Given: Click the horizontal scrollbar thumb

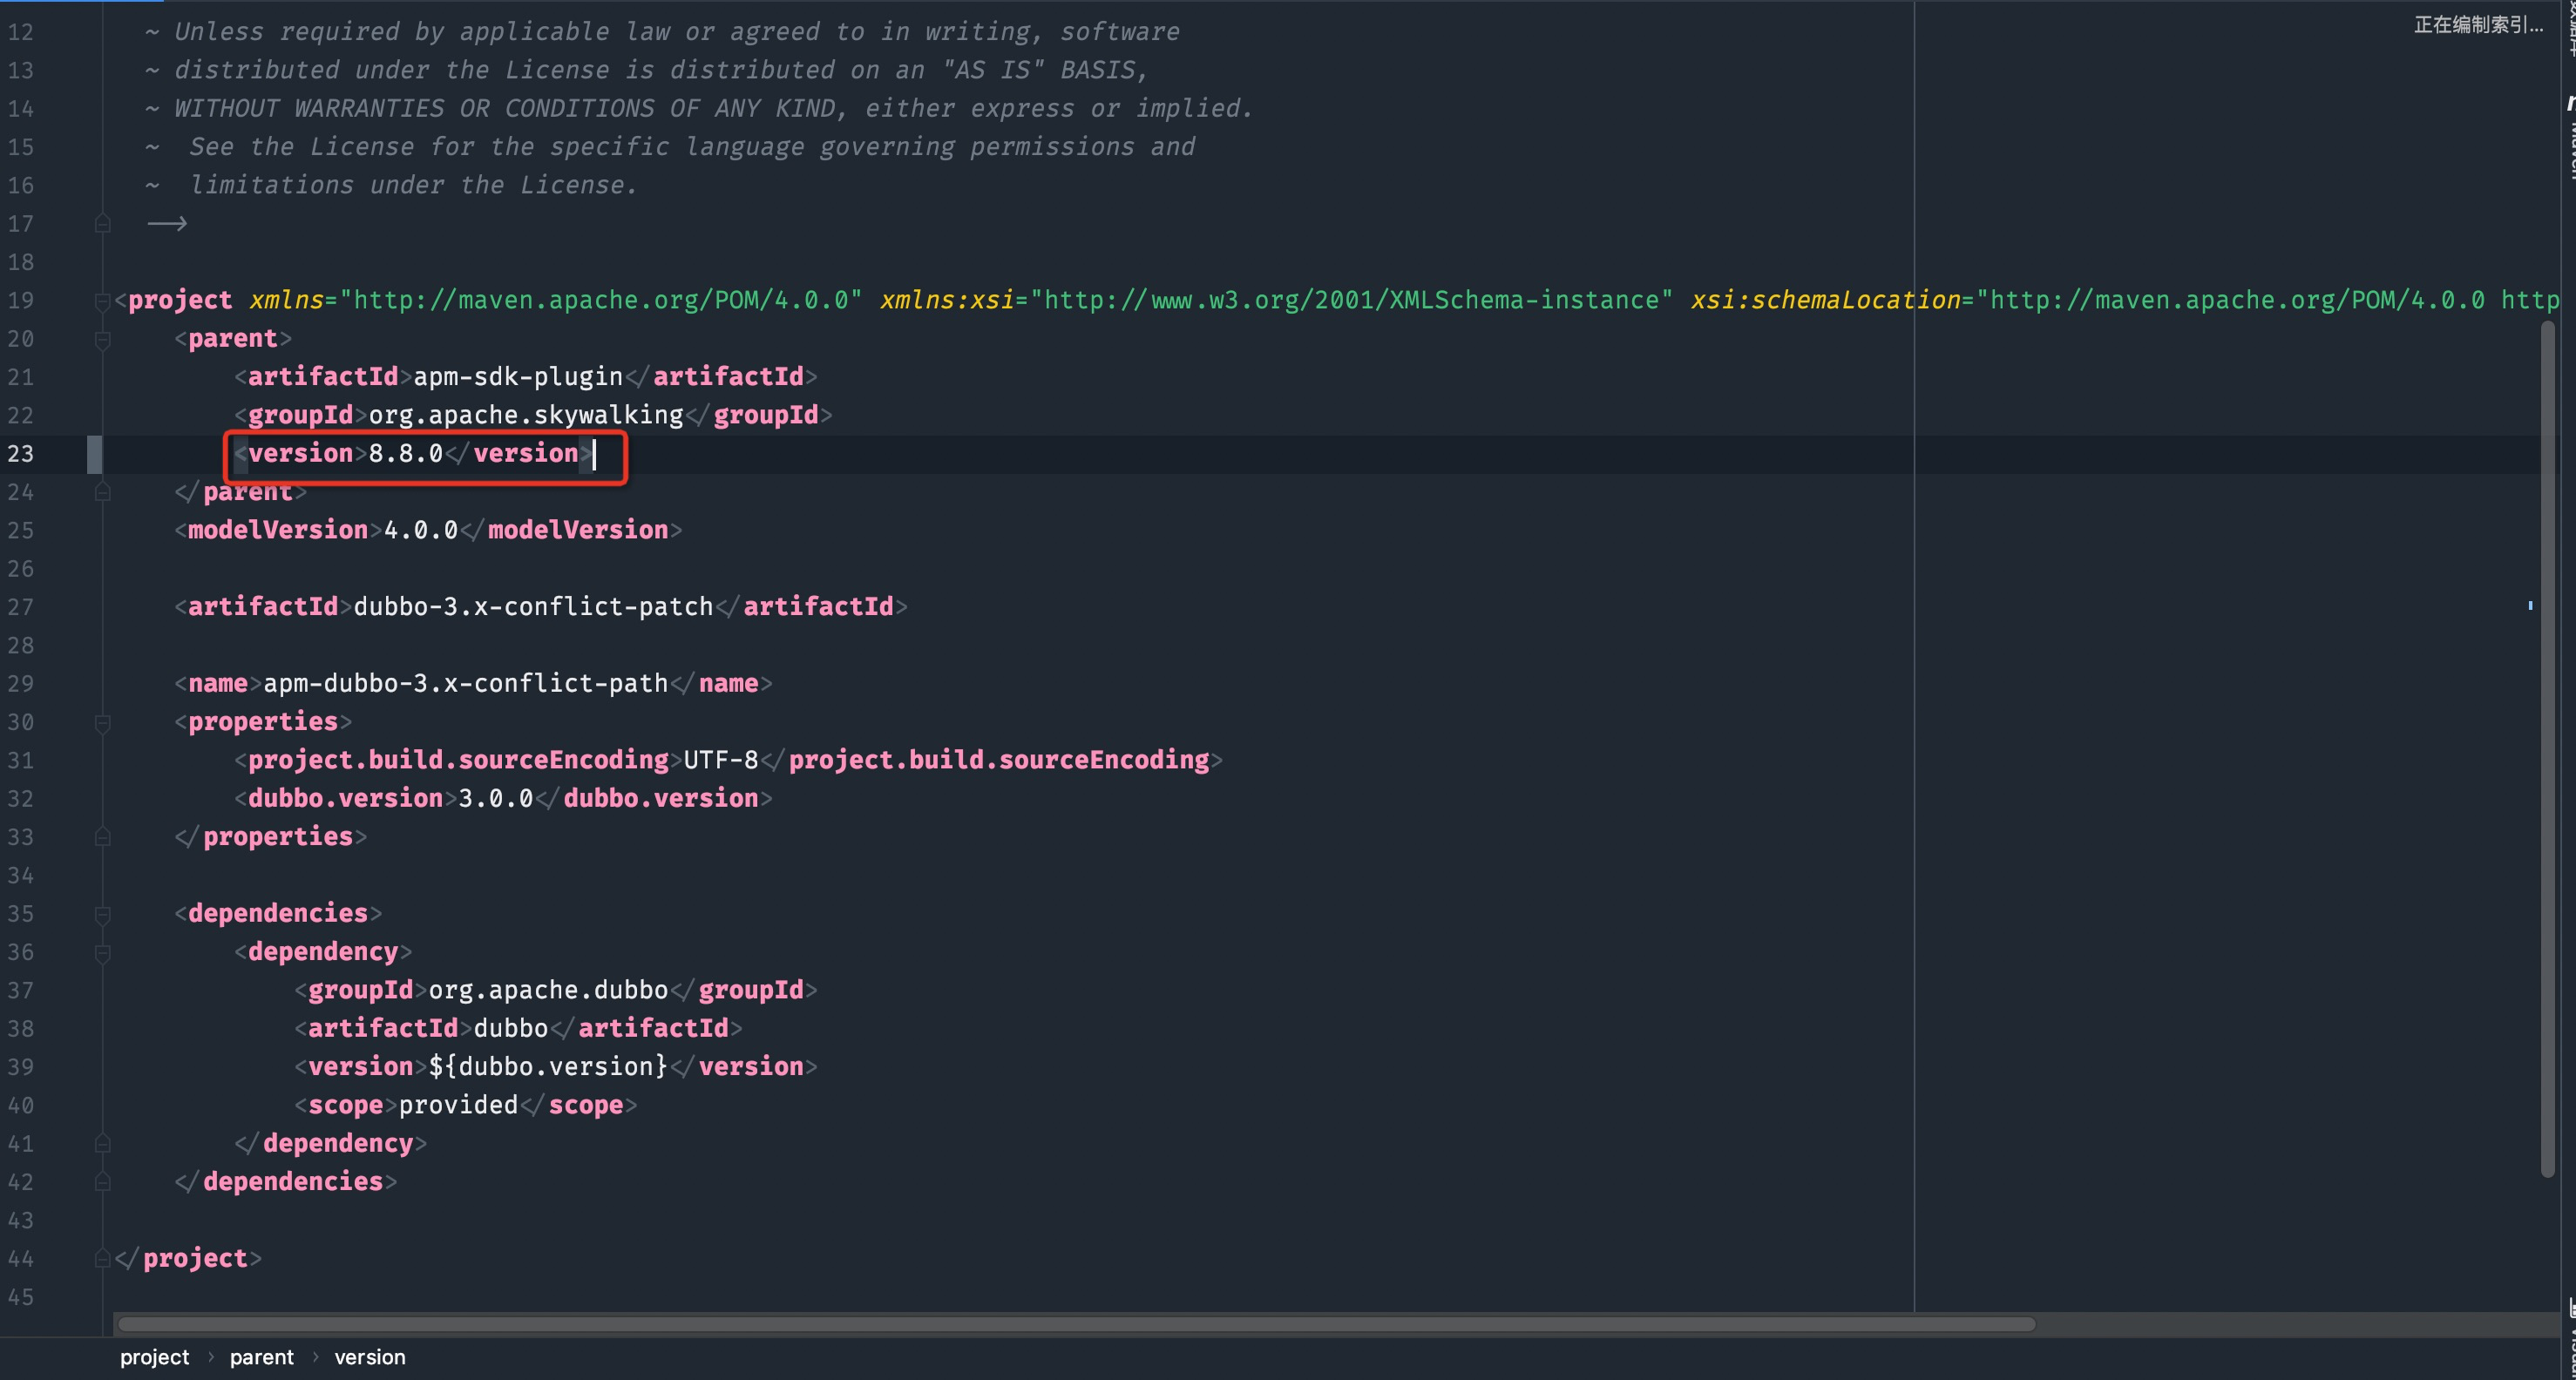Looking at the screenshot, I should [x=1075, y=1324].
